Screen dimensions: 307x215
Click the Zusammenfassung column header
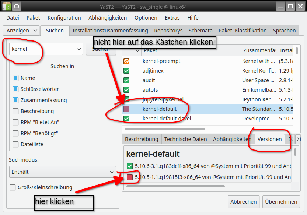(x=259, y=50)
